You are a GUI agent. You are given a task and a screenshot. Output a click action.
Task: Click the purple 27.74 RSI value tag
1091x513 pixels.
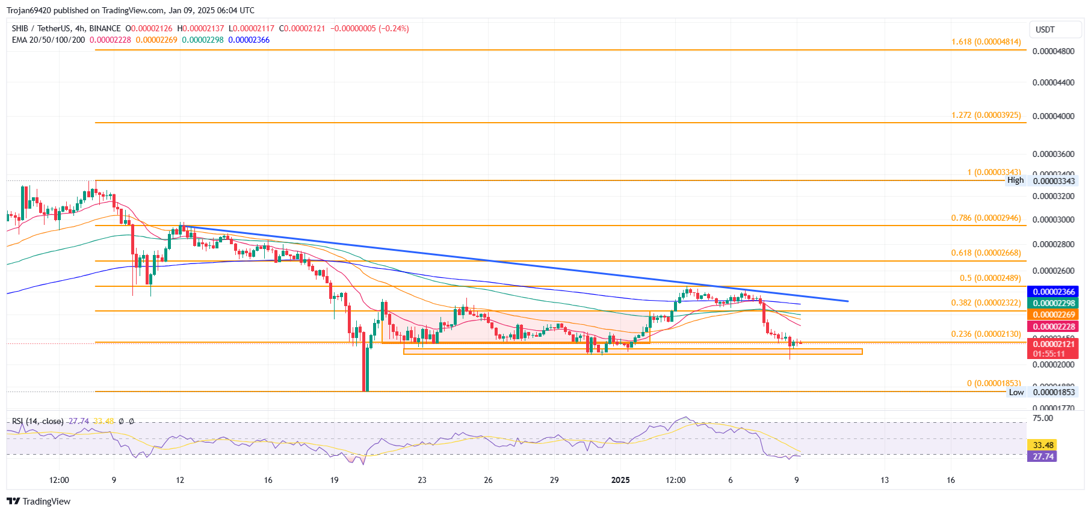[x=1043, y=456]
